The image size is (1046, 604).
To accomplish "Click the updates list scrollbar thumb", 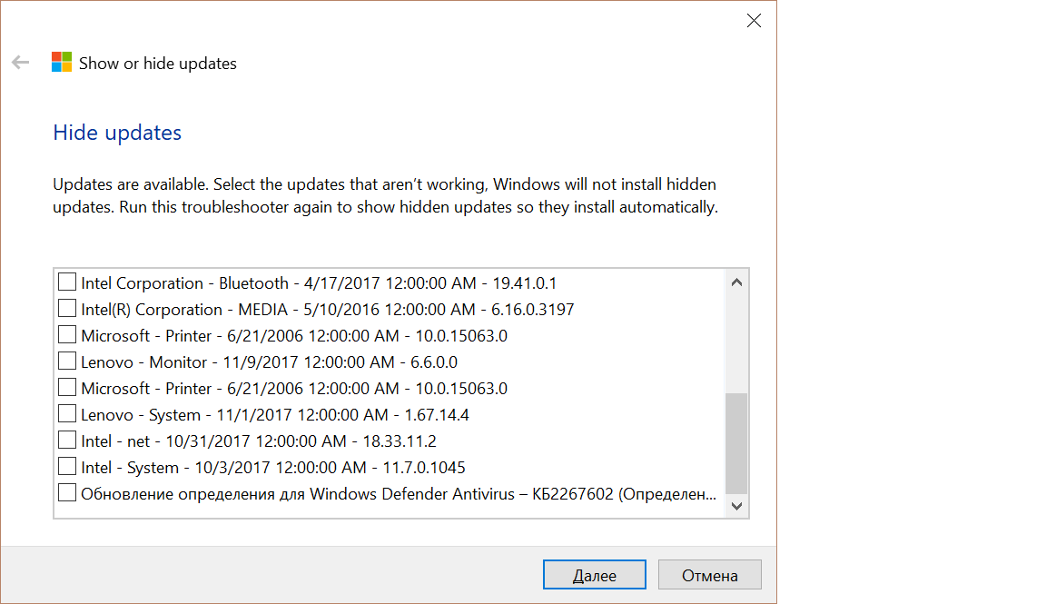I will [x=736, y=443].
